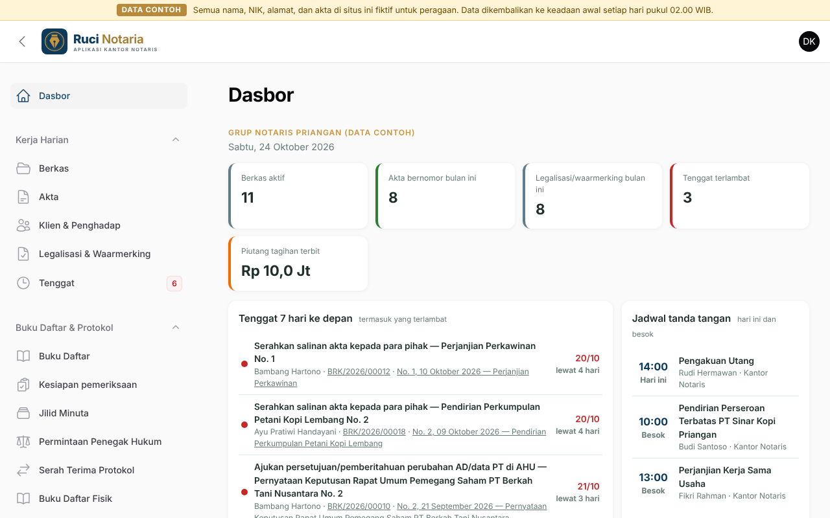Open the Tenggat terlambat card
This screenshot has height=518, width=830.
click(x=740, y=196)
